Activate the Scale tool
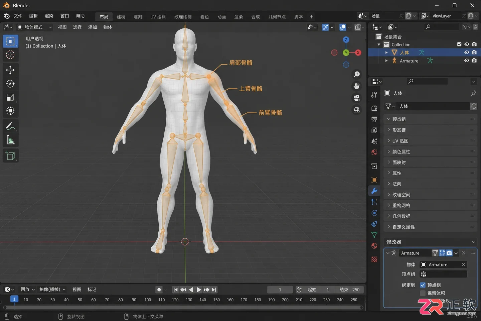 click(10, 97)
